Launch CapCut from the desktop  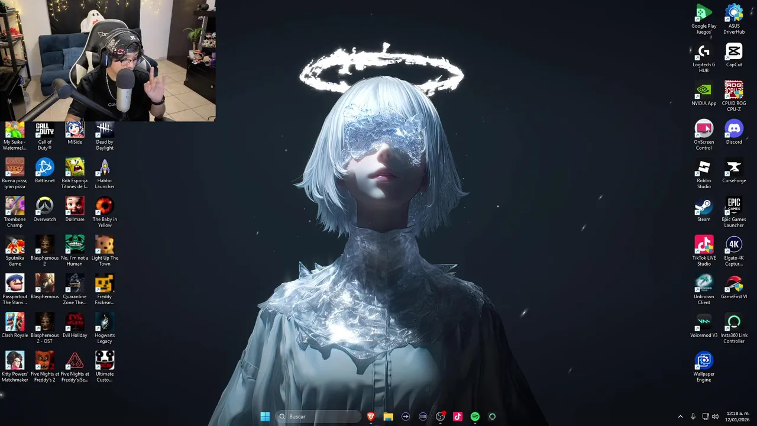(734, 56)
